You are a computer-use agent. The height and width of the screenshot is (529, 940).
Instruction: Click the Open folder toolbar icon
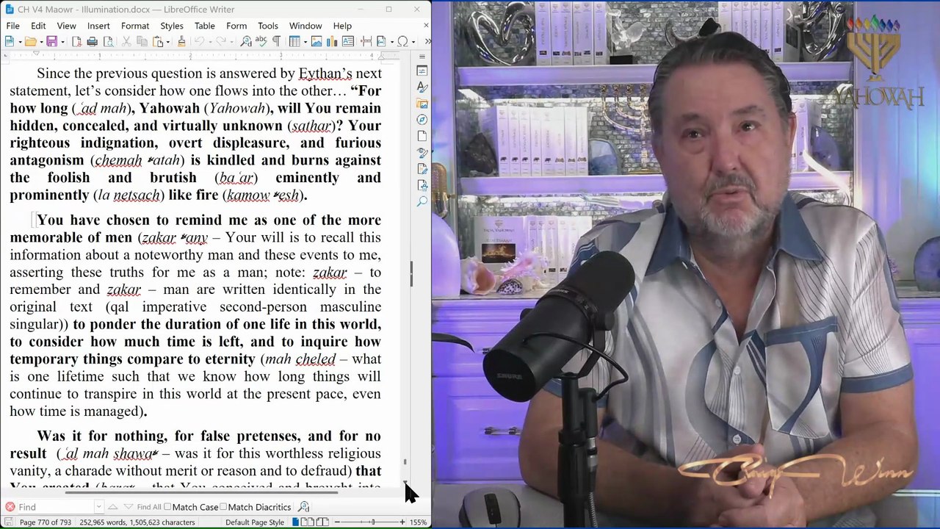pos(30,41)
